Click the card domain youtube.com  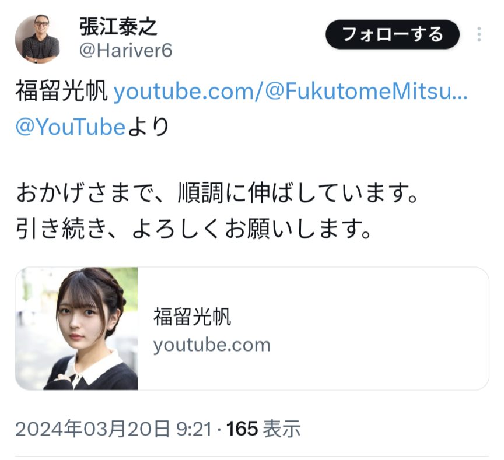(x=212, y=345)
